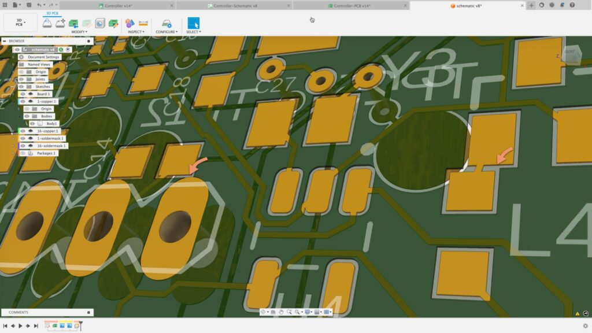The width and height of the screenshot is (592, 333).
Task: Hide the Board:1 component
Action: pos(23,94)
